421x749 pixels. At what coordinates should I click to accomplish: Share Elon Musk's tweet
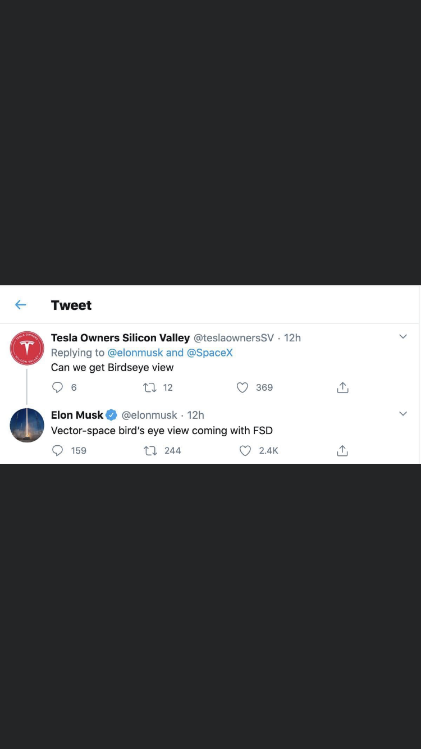[x=342, y=450]
